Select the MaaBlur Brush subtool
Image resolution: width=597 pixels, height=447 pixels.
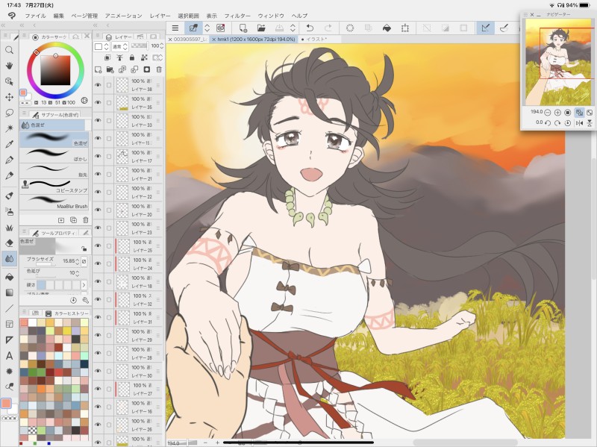pos(54,202)
